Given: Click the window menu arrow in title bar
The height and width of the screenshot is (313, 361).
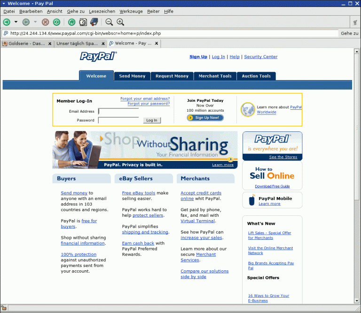Looking at the screenshot, I should click(4, 3).
